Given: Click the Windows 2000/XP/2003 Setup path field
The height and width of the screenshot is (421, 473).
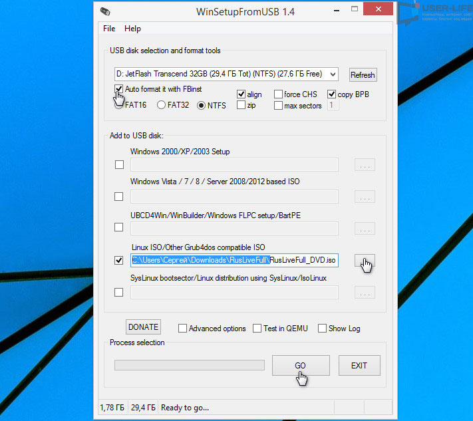Looking at the screenshot, I should click(234, 165).
